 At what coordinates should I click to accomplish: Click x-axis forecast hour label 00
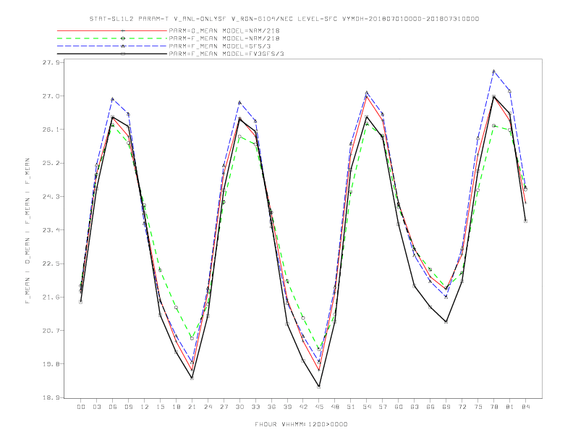pyautogui.click(x=81, y=407)
